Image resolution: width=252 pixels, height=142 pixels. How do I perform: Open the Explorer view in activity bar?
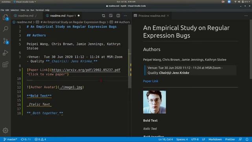(x=6, y=17)
